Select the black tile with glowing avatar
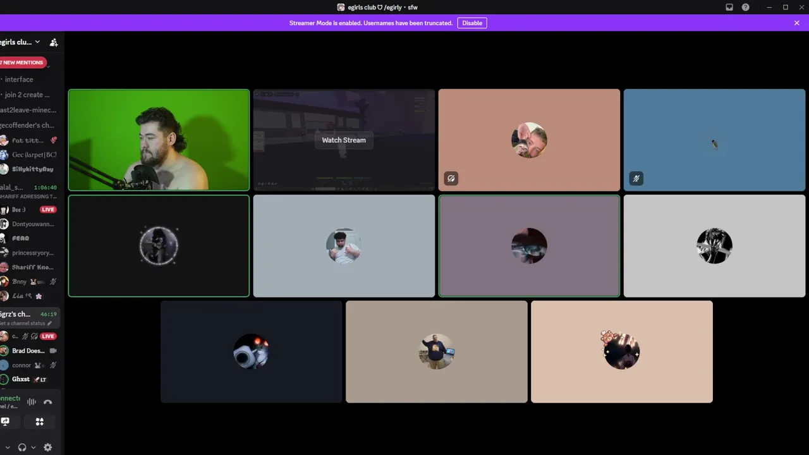The width and height of the screenshot is (809, 455). pos(159,246)
